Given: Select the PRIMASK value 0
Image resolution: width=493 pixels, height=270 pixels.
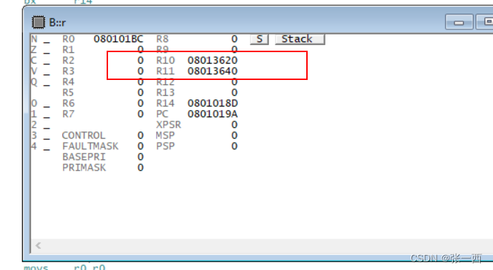Looking at the screenshot, I should pyautogui.click(x=140, y=167).
